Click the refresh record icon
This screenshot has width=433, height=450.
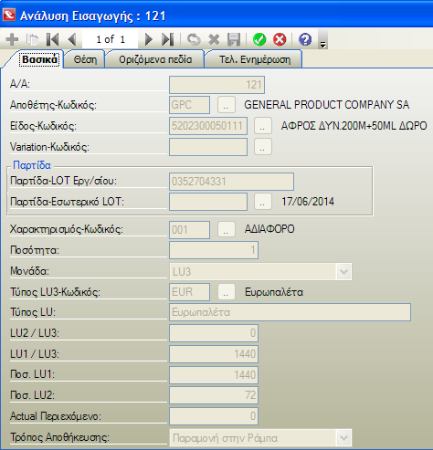click(x=194, y=39)
